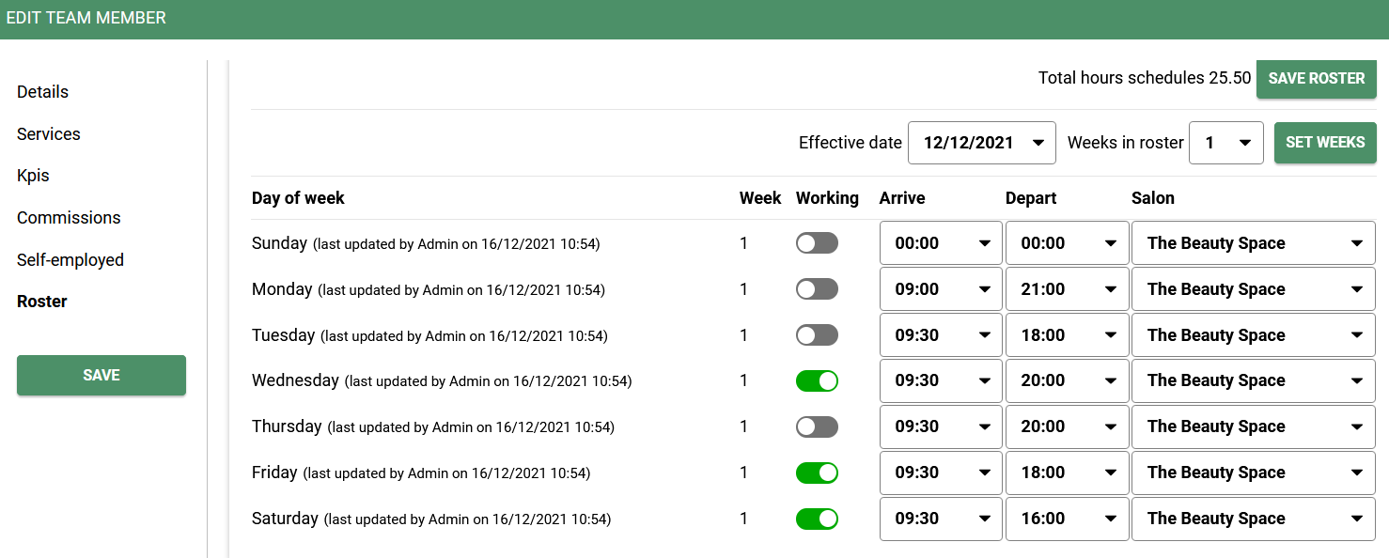Open Sunday salon selection dropdown
Viewport: 1389px width, 558px height.
pos(1253,243)
